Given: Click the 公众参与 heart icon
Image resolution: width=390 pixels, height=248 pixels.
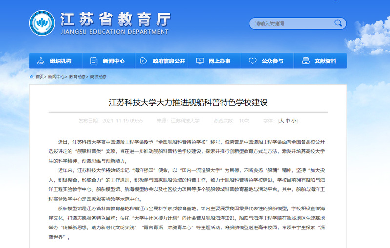Looking at the screenshot, I should [x=252, y=61].
